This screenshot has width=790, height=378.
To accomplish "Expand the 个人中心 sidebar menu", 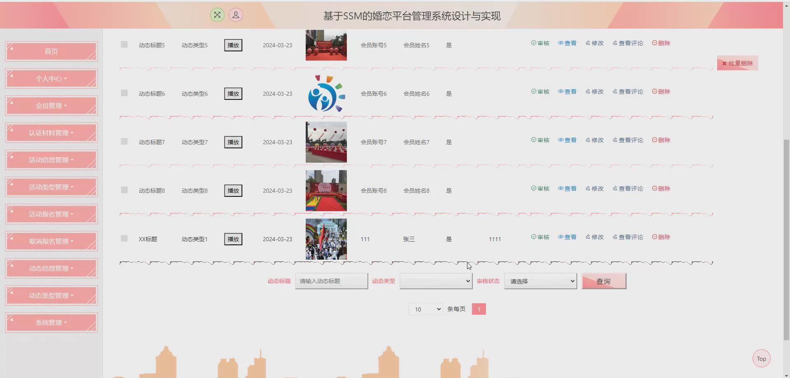I will pos(51,78).
